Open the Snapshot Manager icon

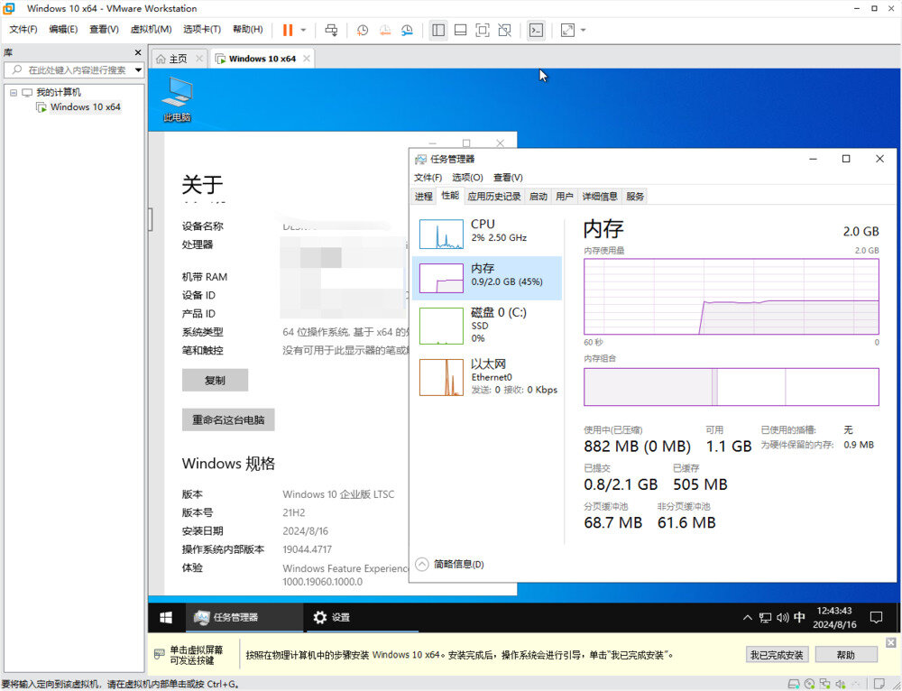(407, 30)
